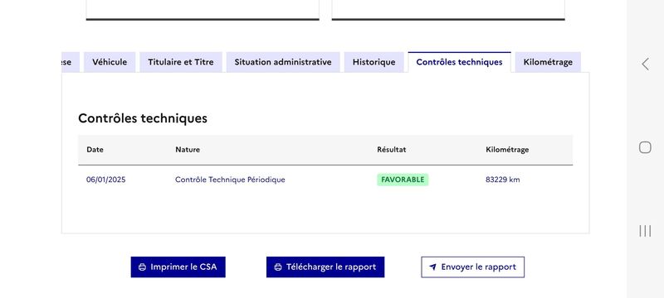Screen dimensions: 664x298
Task: Click the 06/01/2025 date cell
Action: (106, 180)
